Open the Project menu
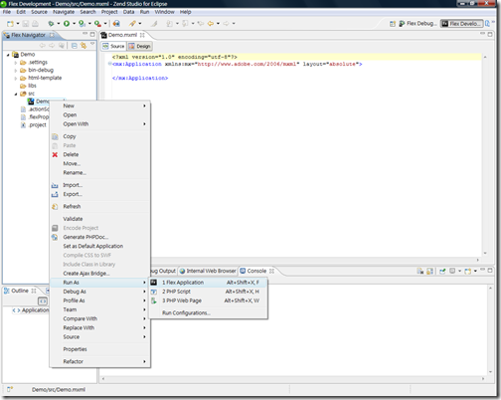Screen dimensions: 501x400 click(109, 12)
